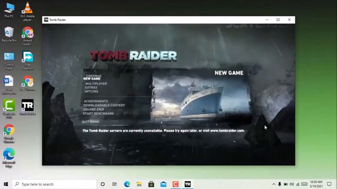Screen dimensions: 337x189
Task: Open Anand (work) Chrome shortcut
Action: (27, 36)
